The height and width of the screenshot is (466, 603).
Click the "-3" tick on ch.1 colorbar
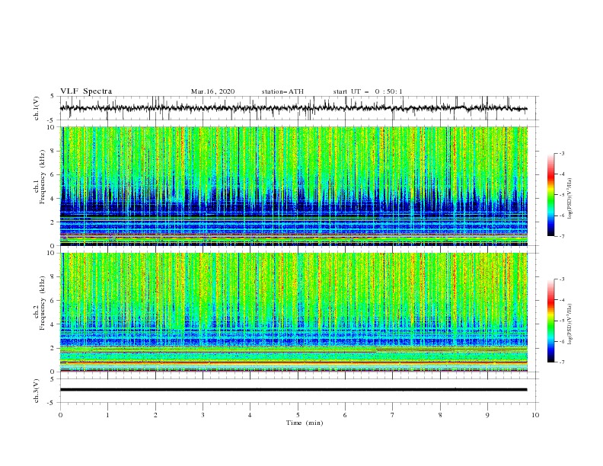(x=561, y=153)
